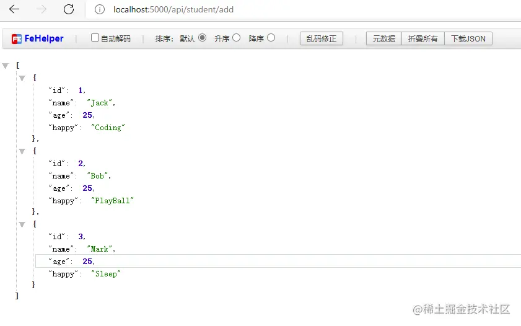Click the 乱码修正 button
This screenshot has height=326, width=521.
pyautogui.click(x=322, y=38)
